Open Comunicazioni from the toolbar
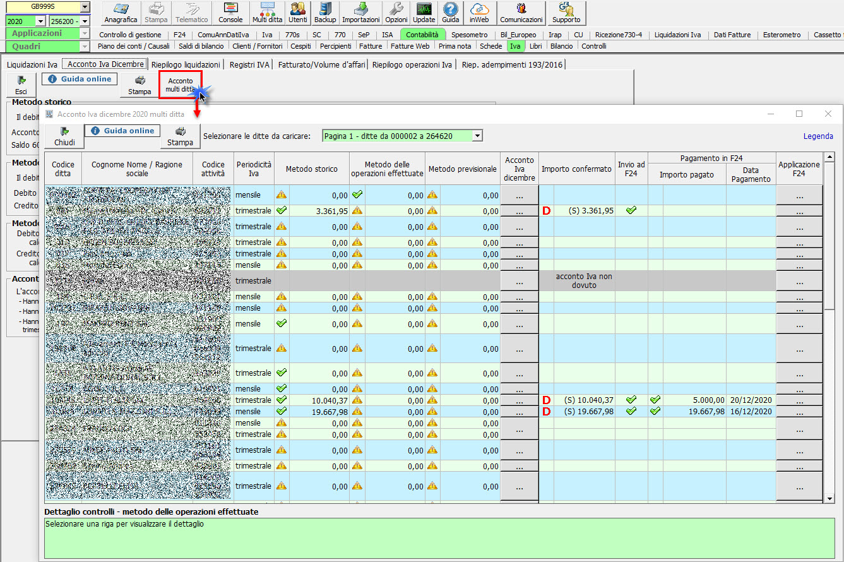 [x=521, y=13]
